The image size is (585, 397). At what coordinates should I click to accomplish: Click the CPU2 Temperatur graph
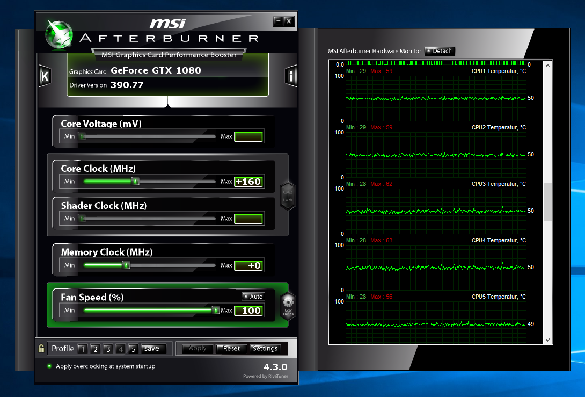[436, 155]
